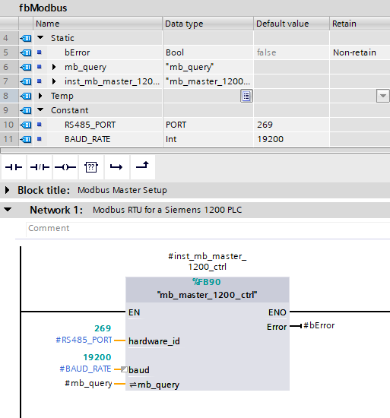
Task: Insert an empty box instruction
Action: (91, 167)
